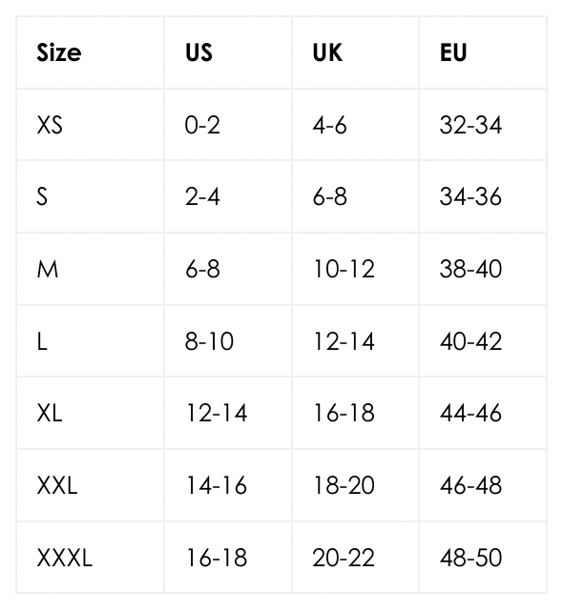The image size is (563, 612).
Task: Select the XXL size row label
Action: click(57, 485)
